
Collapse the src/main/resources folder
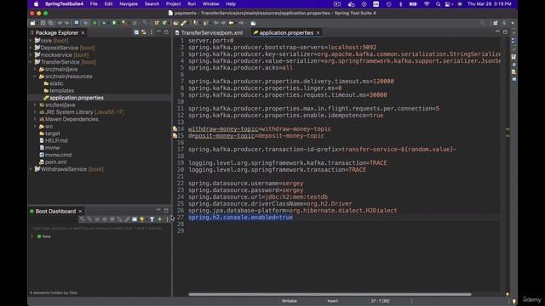click(x=35, y=76)
